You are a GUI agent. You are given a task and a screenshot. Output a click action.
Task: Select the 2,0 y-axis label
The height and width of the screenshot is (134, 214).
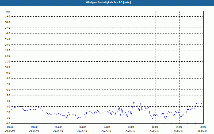coord(8,112)
